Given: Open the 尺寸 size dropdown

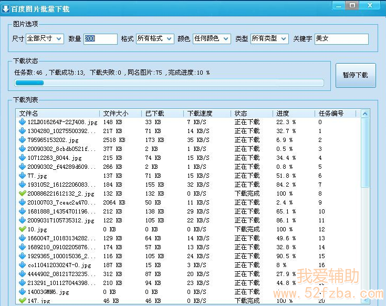Looking at the screenshot, I should click(45, 39).
